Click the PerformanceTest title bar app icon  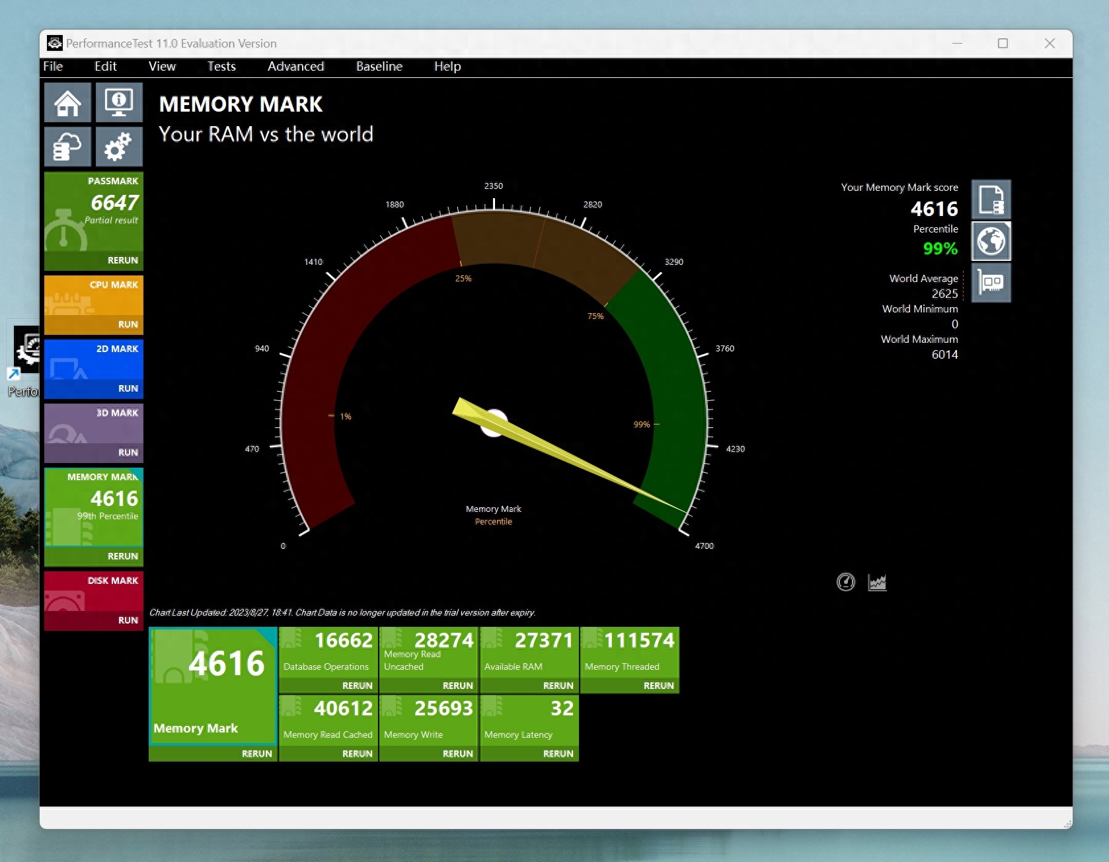[55, 44]
